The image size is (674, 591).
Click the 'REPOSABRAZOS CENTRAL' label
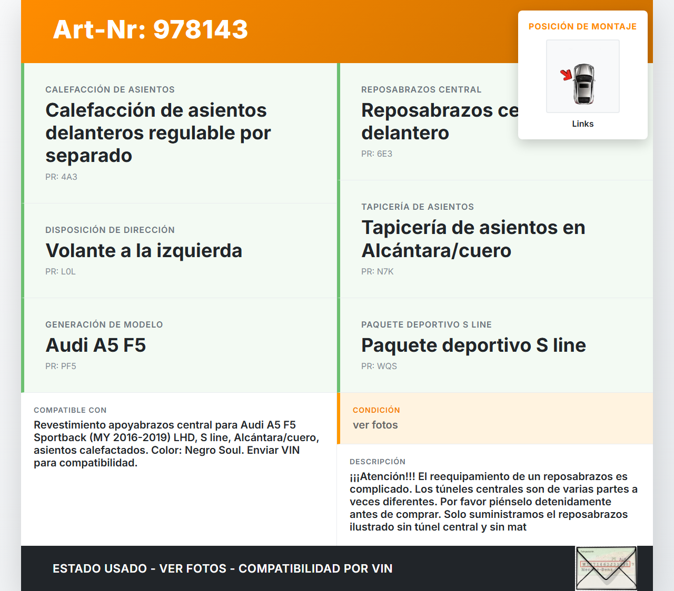point(421,89)
